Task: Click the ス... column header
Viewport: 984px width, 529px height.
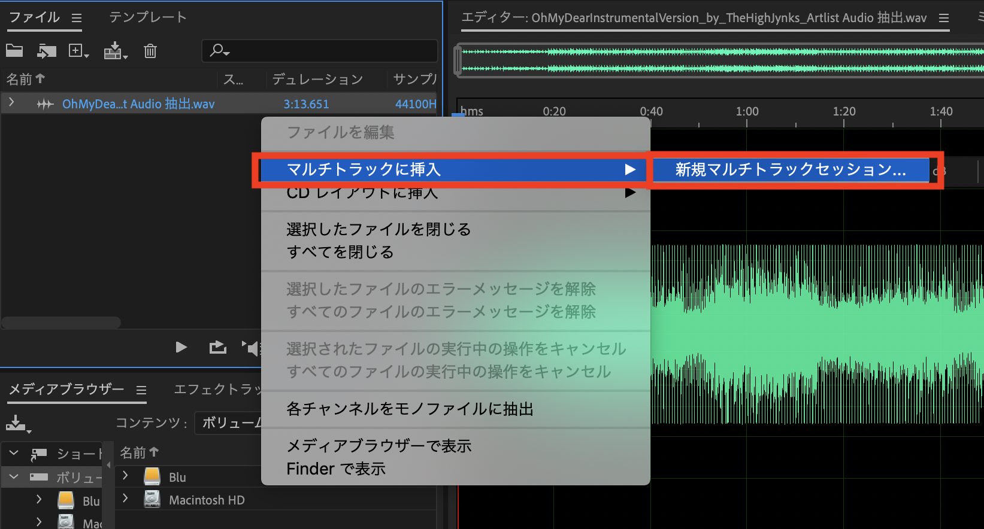Action: click(233, 79)
